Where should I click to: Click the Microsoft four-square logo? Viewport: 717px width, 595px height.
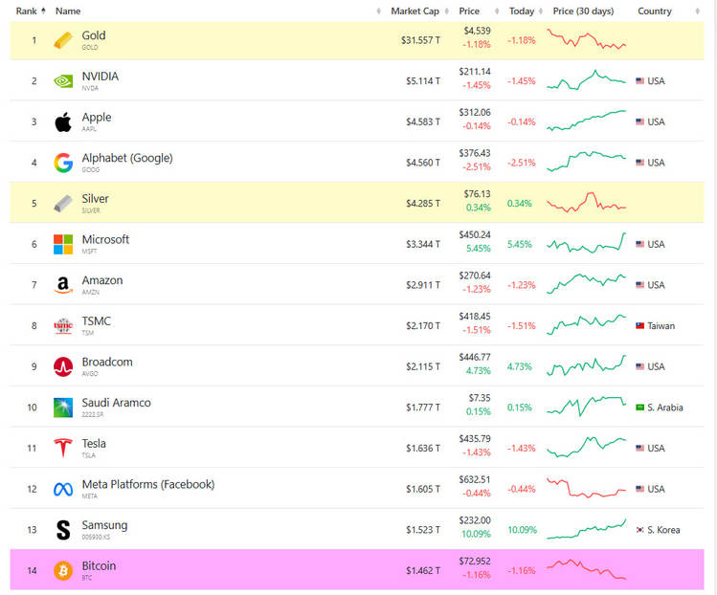(x=63, y=244)
